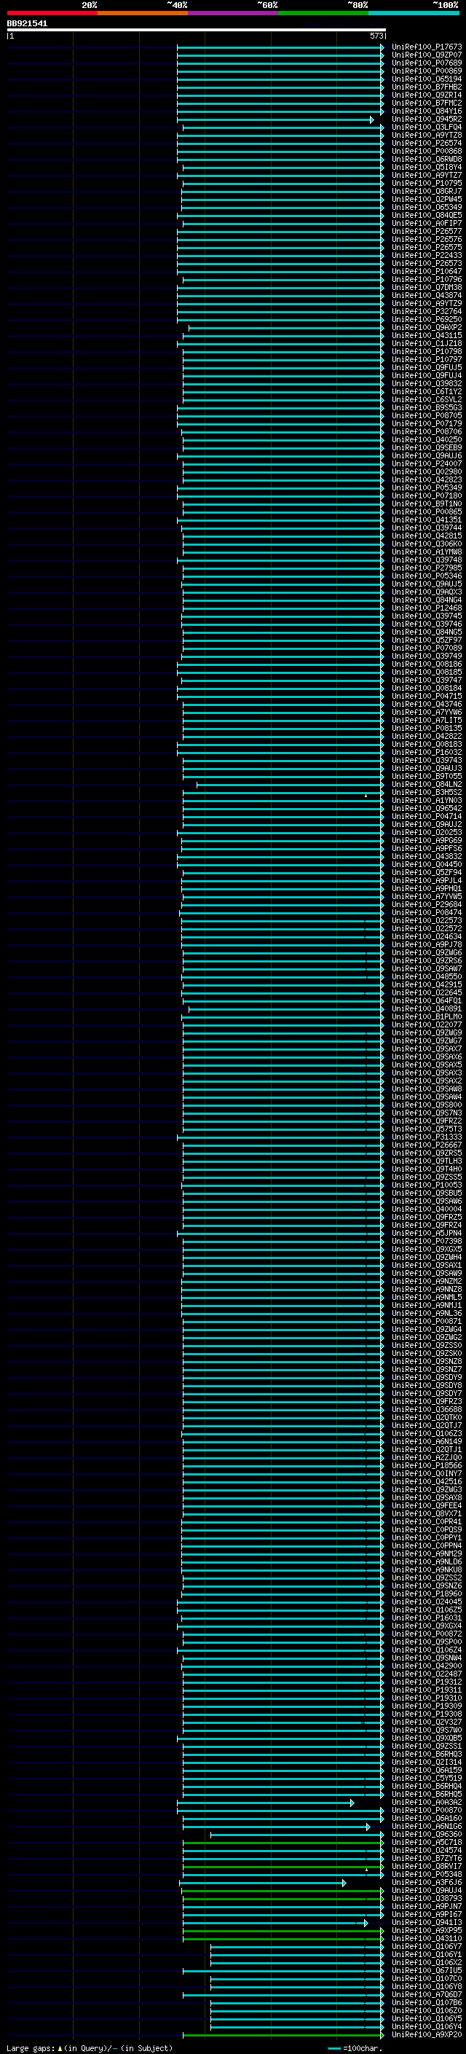Image resolution: width=466 pixels, height=2054 pixels.
Task: Open hit UniRef100_P10053
Action: 427,1185
